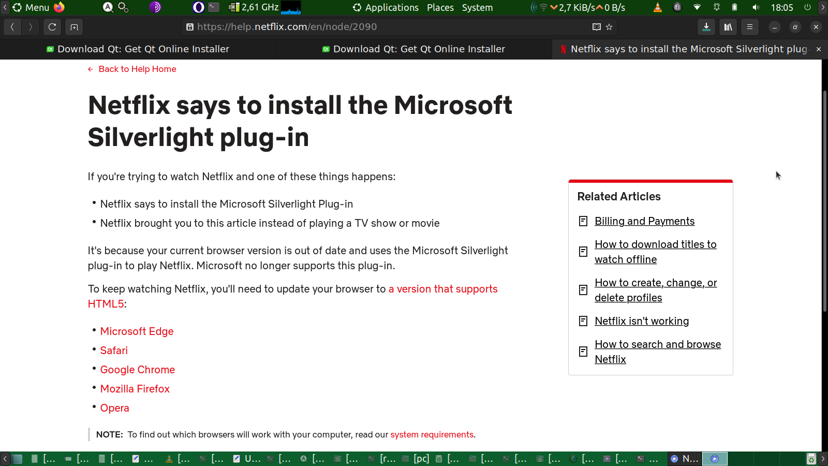The height and width of the screenshot is (466, 828).
Task: Open the Opera link
Action: point(115,408)
